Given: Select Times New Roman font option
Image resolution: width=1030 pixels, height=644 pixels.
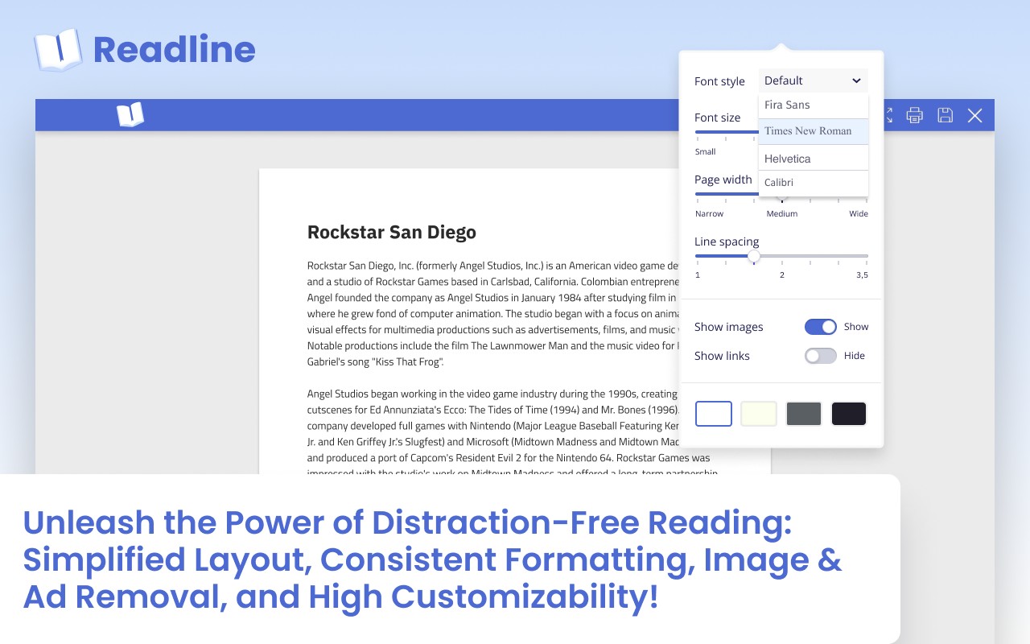Looking at the screenshot, I should point(814,131).
